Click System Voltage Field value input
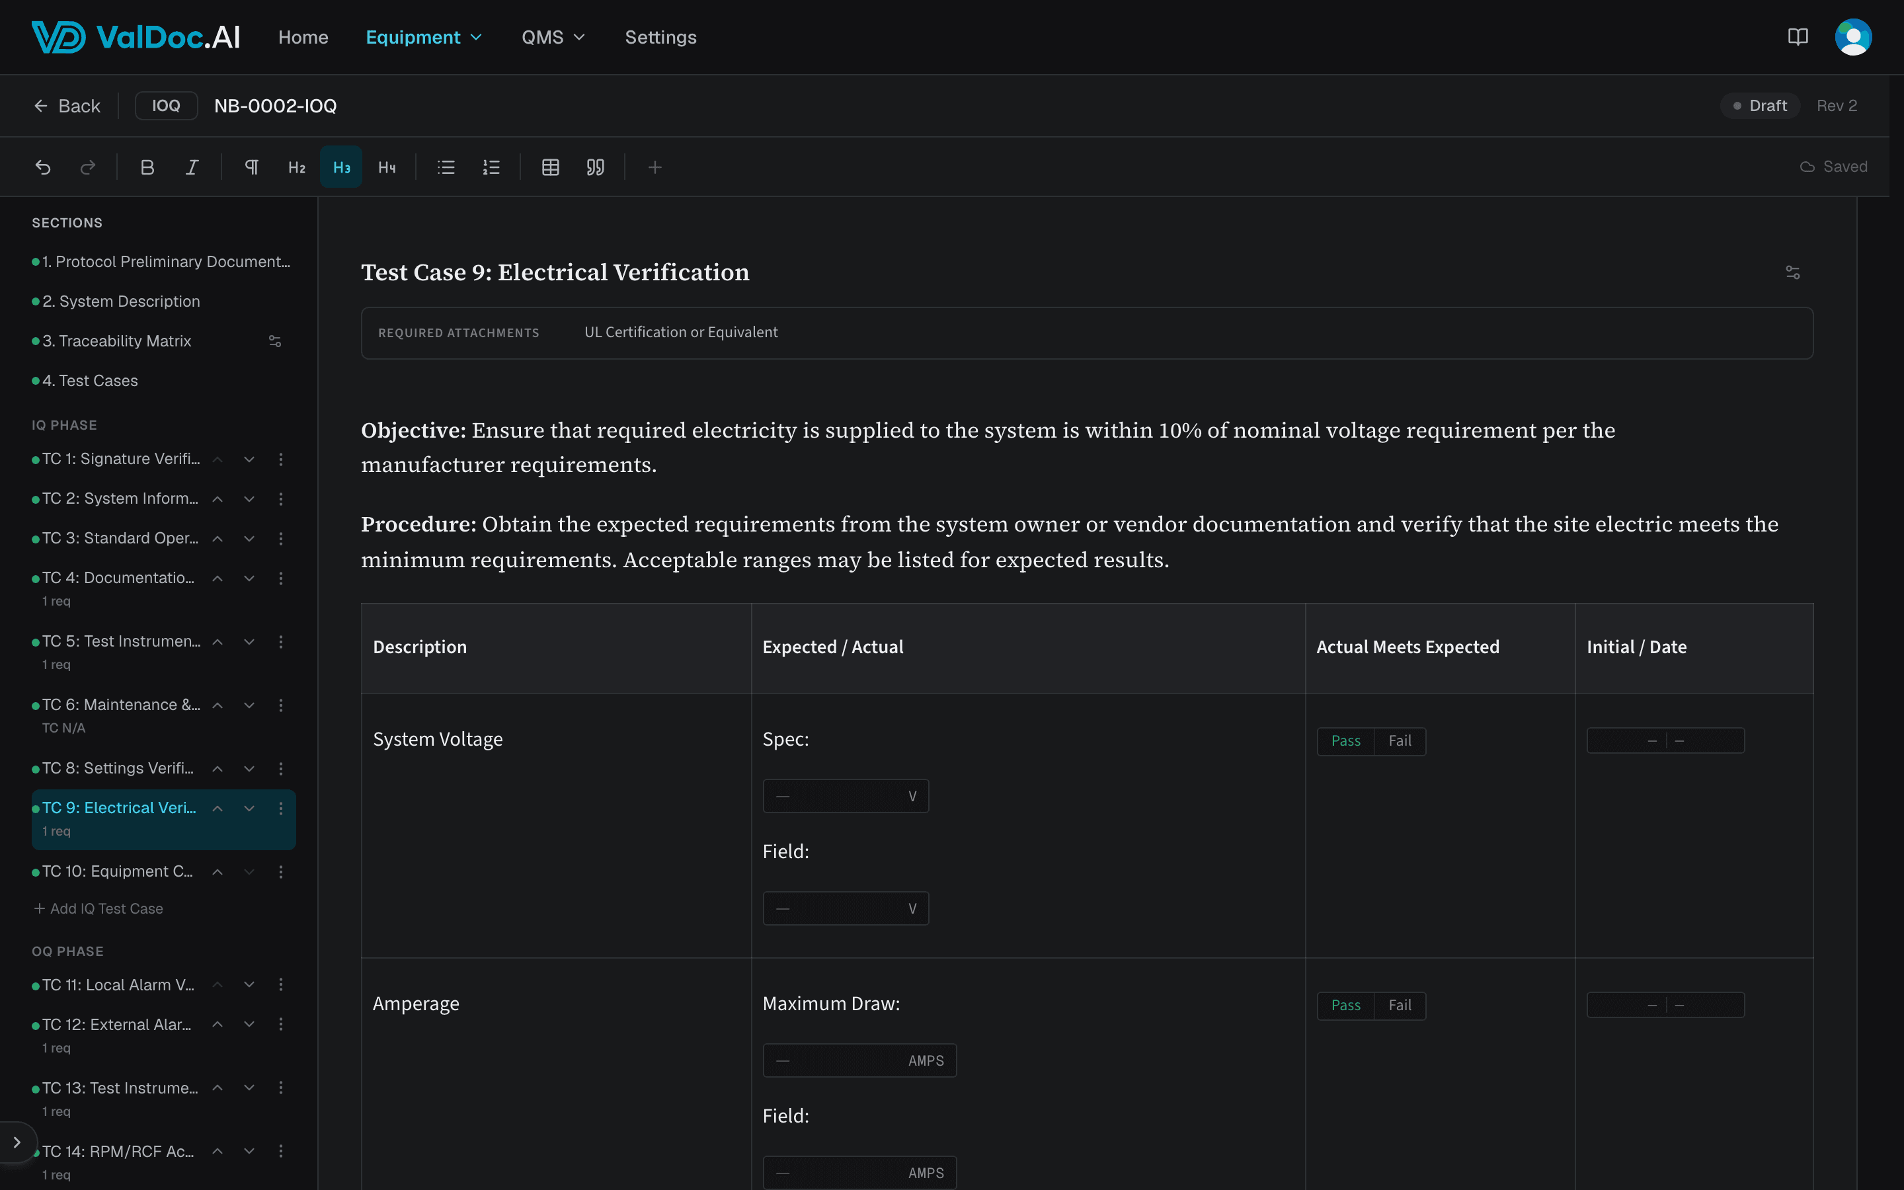Screen dimensions: 1904x1190 click(846, 908)
